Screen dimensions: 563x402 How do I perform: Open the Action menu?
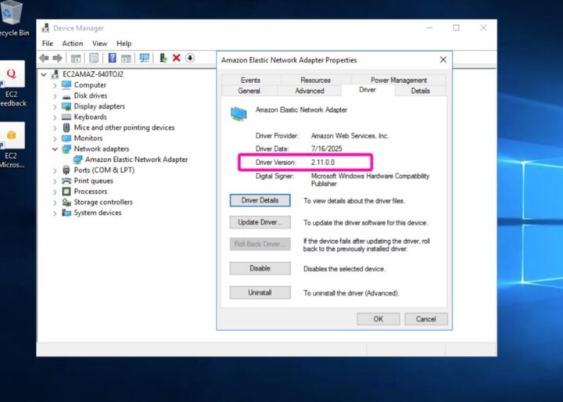point(72,44)
